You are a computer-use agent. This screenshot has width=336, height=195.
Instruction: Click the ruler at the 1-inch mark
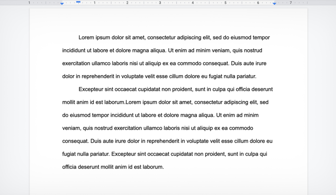(95, 3)
